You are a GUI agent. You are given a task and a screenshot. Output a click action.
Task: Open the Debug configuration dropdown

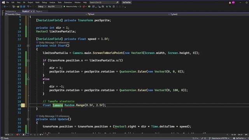pos(42,7)
